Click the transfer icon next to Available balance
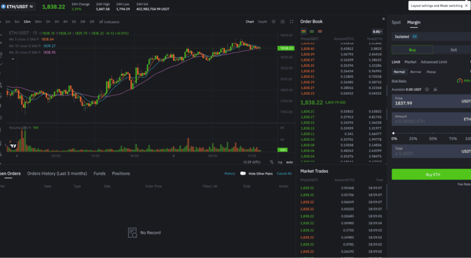This screenshot has height=258, width=471. 435,90
